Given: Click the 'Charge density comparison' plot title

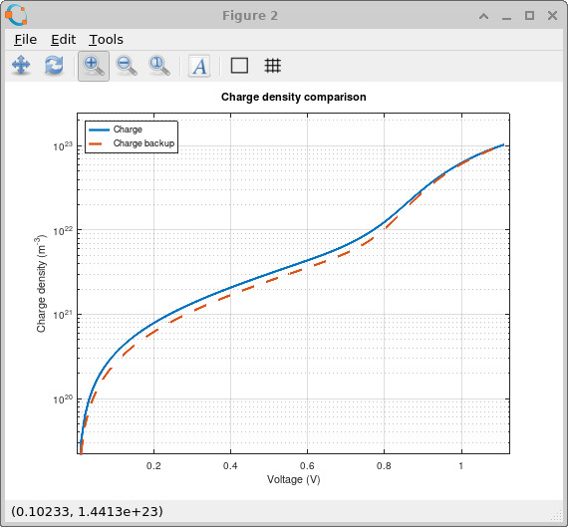Looking at the screenshot, I should pos(293,97).
